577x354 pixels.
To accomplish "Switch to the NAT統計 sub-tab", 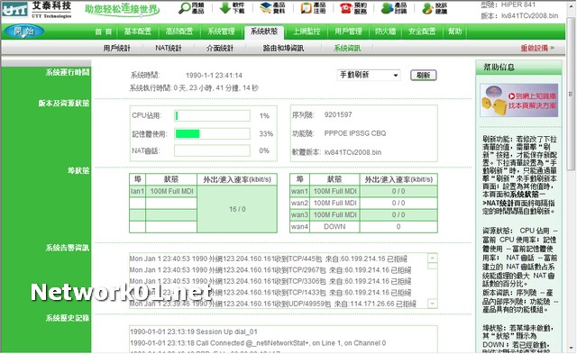I will (x=169, y=48).
